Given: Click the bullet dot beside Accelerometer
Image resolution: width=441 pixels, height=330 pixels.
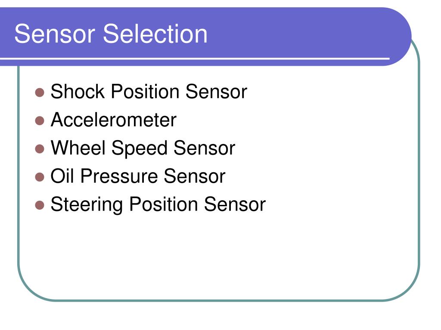Looking at the screenshot, I should (40, 121).
